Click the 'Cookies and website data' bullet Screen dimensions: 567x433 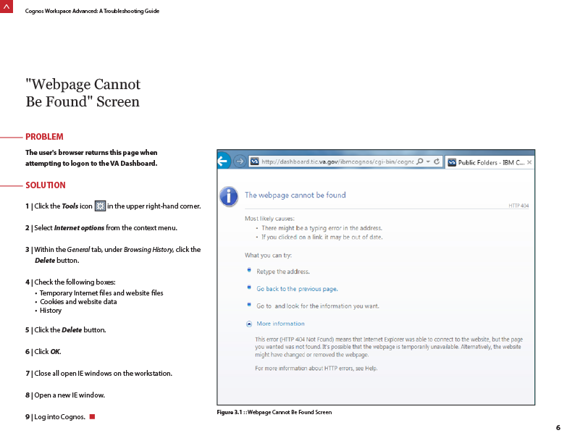click(x=78, y=301)
